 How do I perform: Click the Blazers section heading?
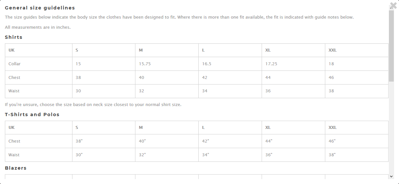tap(16, 168)
